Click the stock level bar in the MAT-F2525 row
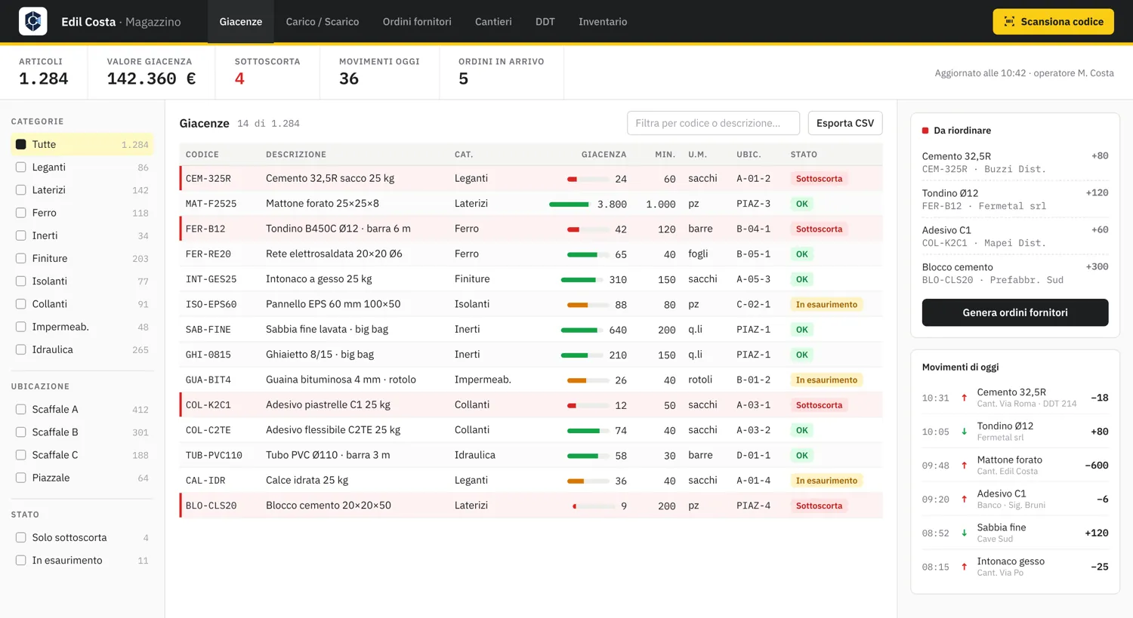Screen dimensions: 1133x618 coord(569,204)
